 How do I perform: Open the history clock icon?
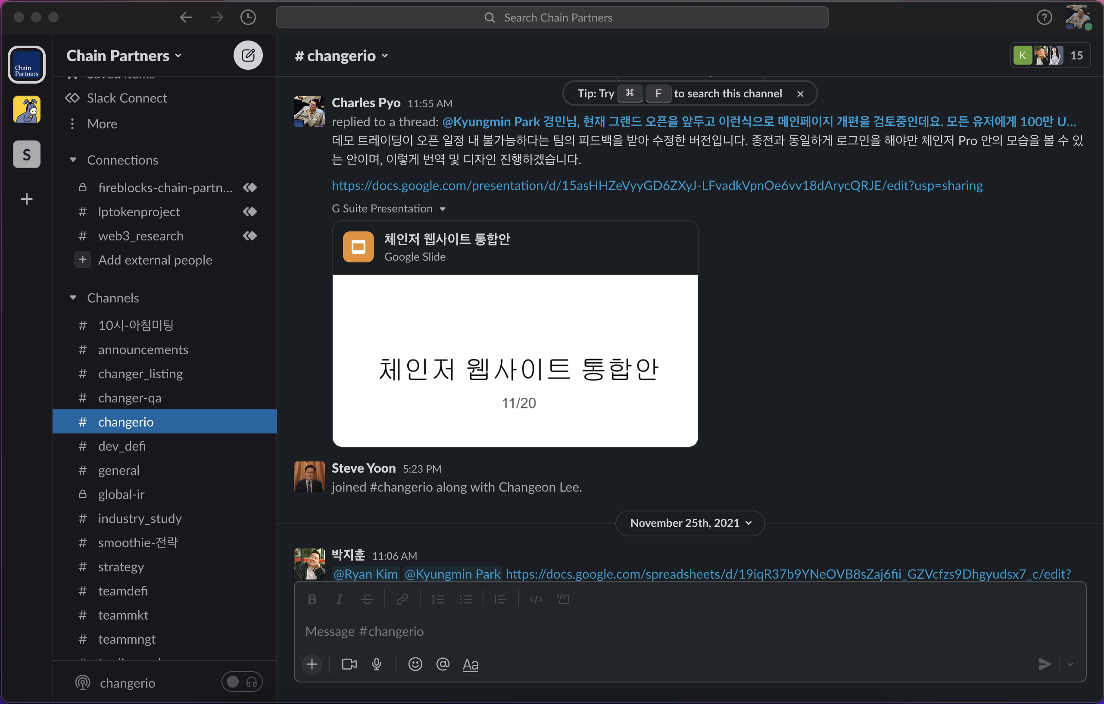(248, 17)
